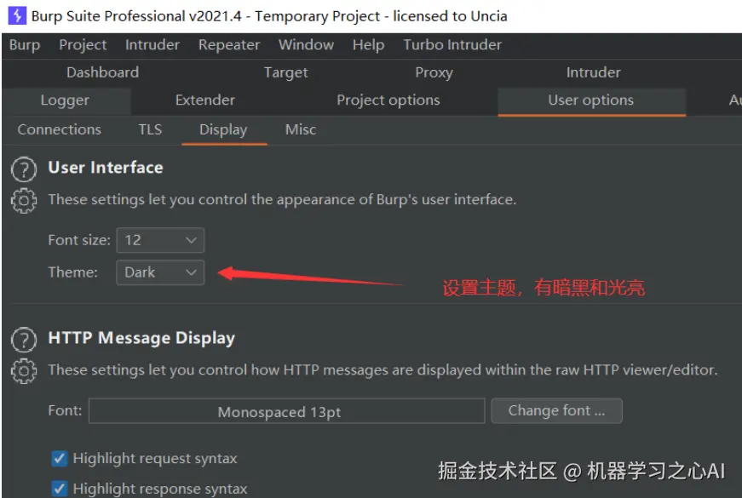The image size is (742, 498).
Task: Click the User Interface heading
Action: pos(106,168)
